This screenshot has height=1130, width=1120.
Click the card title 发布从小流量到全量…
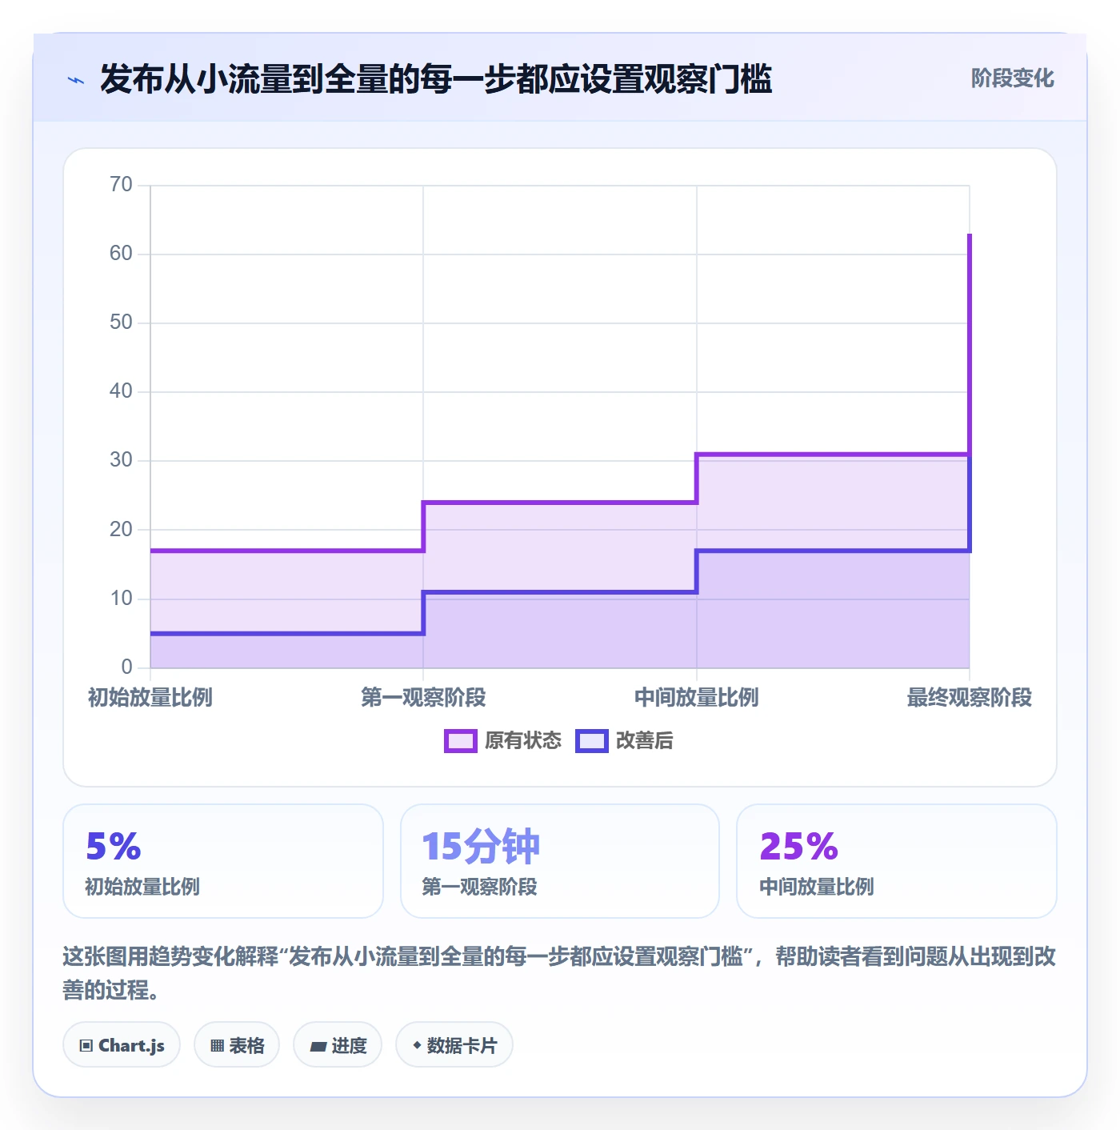coord(436,79)
